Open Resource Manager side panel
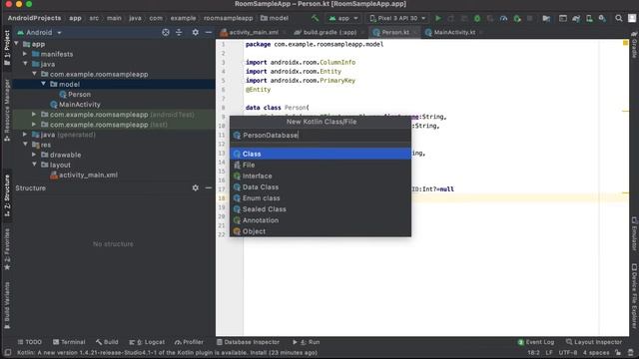This screenshot has width=639, height=359. pyautogui.click(x=7, y=110)
